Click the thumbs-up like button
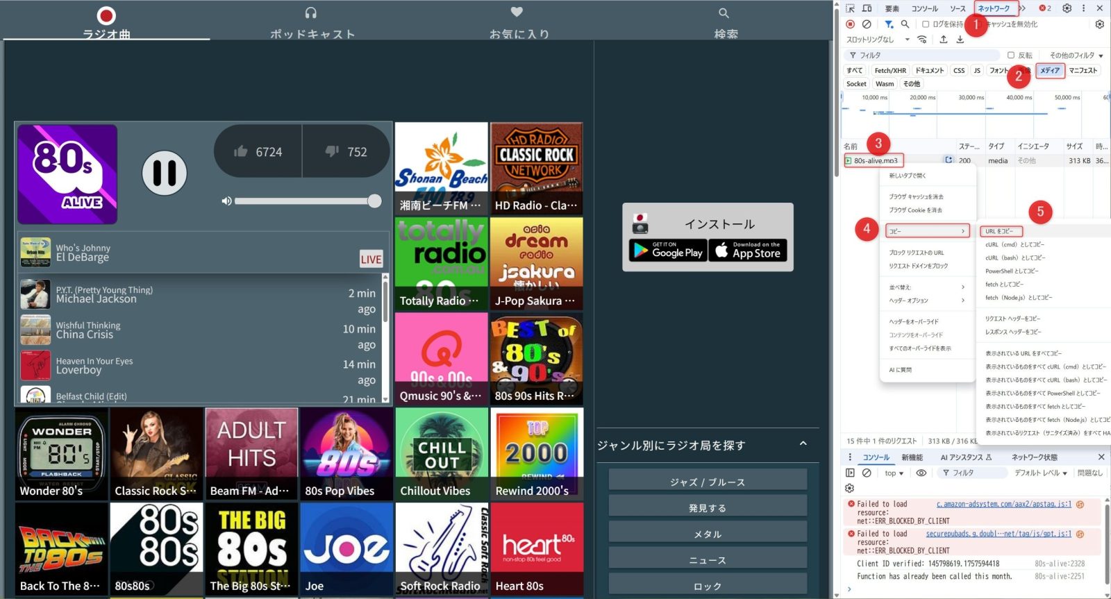The width and height of the screenshot is (1111, 599). tap(258, 152)
